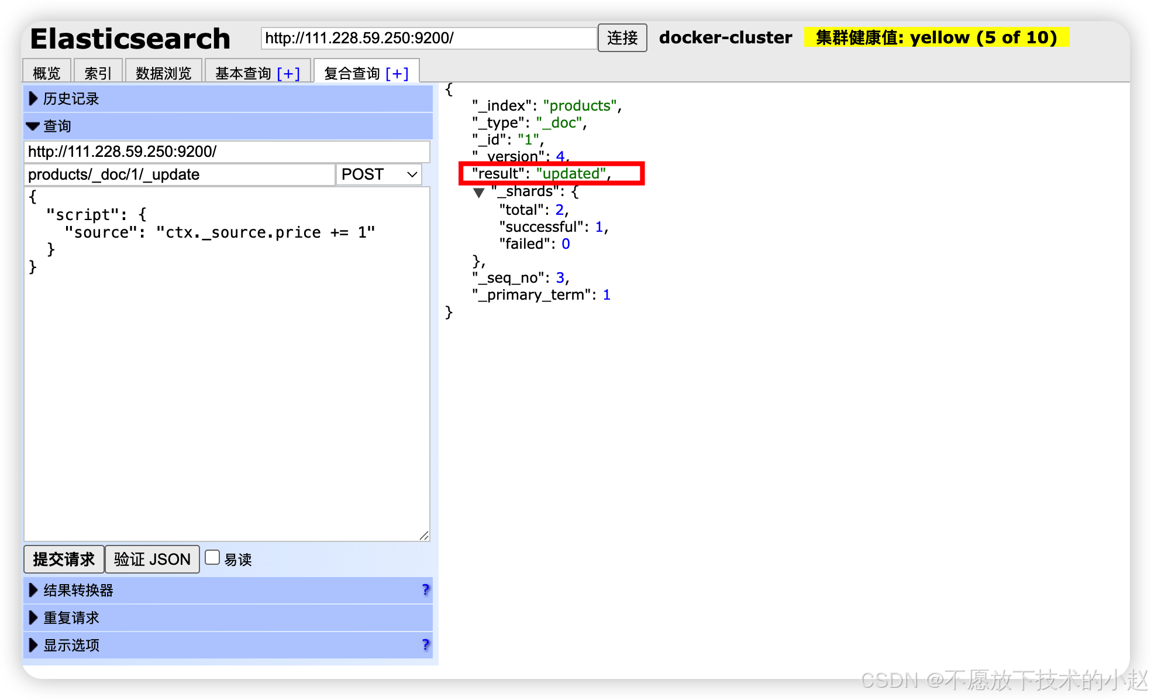Click the help question mark beside 显示选项

(x=425, y=645)
